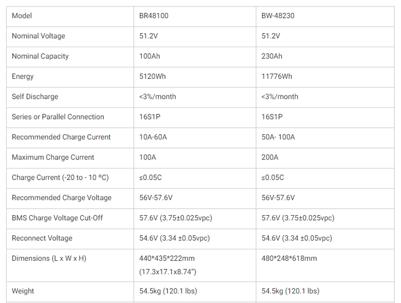
Task: Click the Recommended Charge Voltage label
Action: 62,198
